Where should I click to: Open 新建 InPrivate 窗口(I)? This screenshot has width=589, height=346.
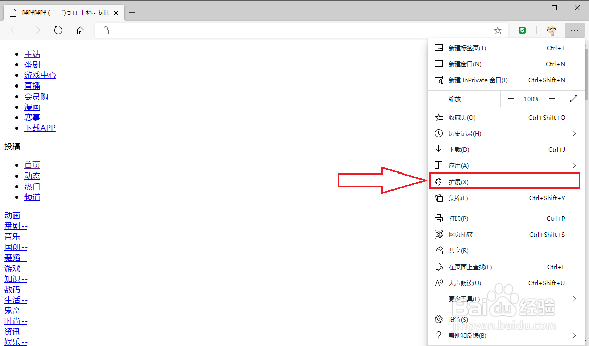click(x=507, y=80)
